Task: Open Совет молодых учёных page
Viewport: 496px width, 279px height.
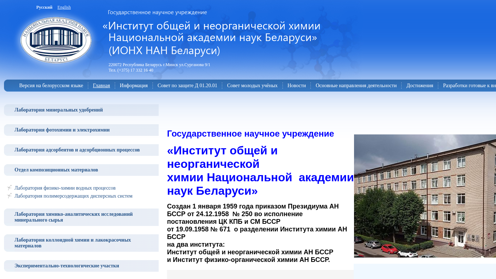Action: pos(252,86)
